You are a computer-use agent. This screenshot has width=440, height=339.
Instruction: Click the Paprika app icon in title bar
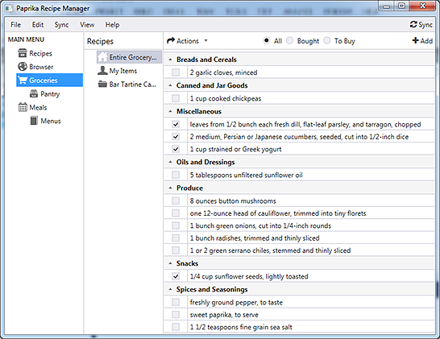9,8
